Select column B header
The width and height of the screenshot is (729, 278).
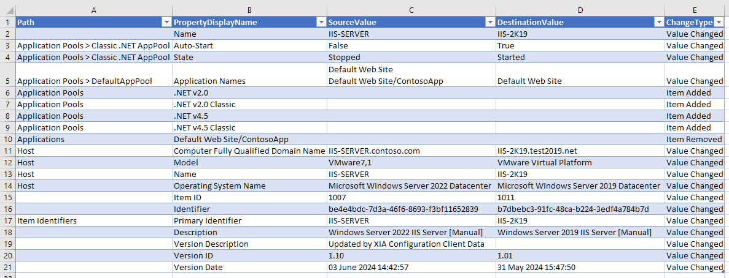pyautogui.click(x=249, y=10)
